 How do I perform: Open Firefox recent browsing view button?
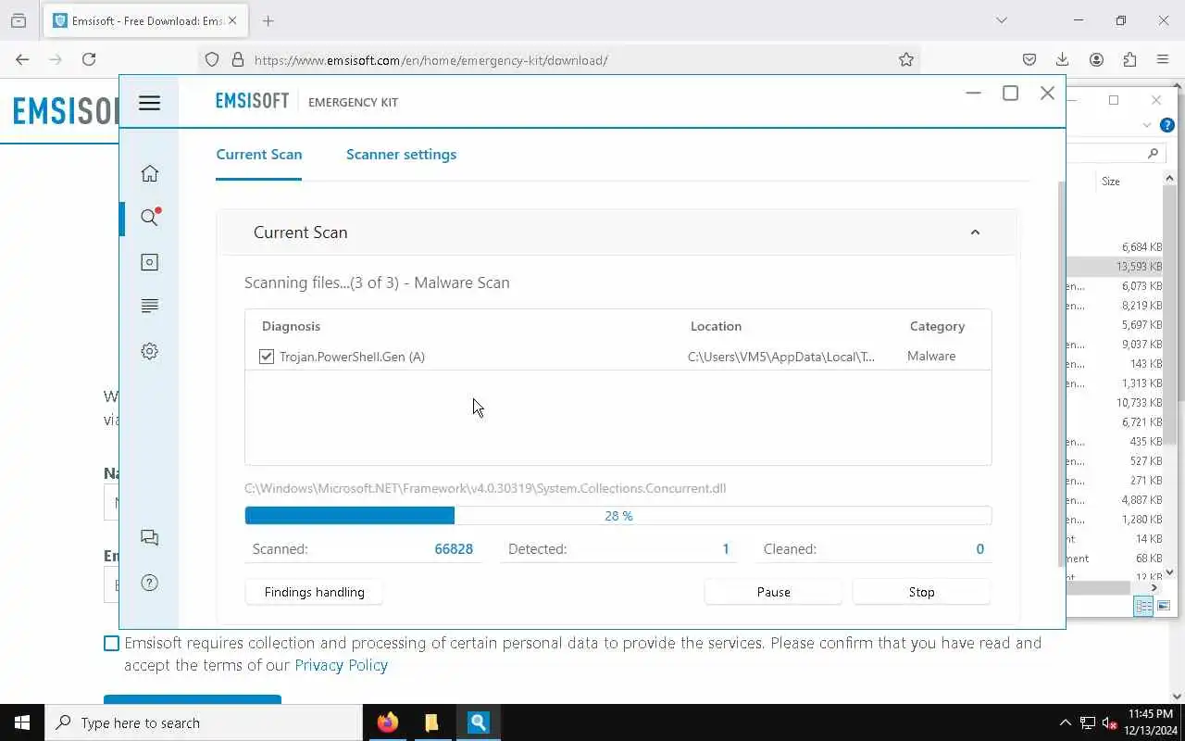(x=19, y=20)
